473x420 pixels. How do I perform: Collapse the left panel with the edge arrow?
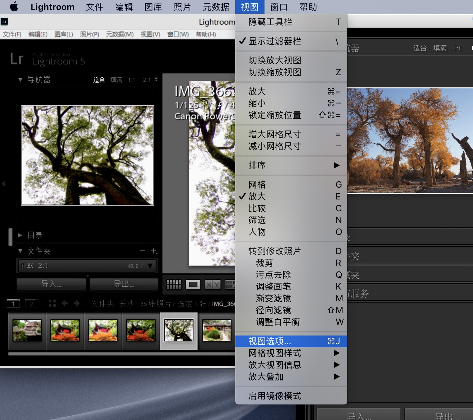3,184
